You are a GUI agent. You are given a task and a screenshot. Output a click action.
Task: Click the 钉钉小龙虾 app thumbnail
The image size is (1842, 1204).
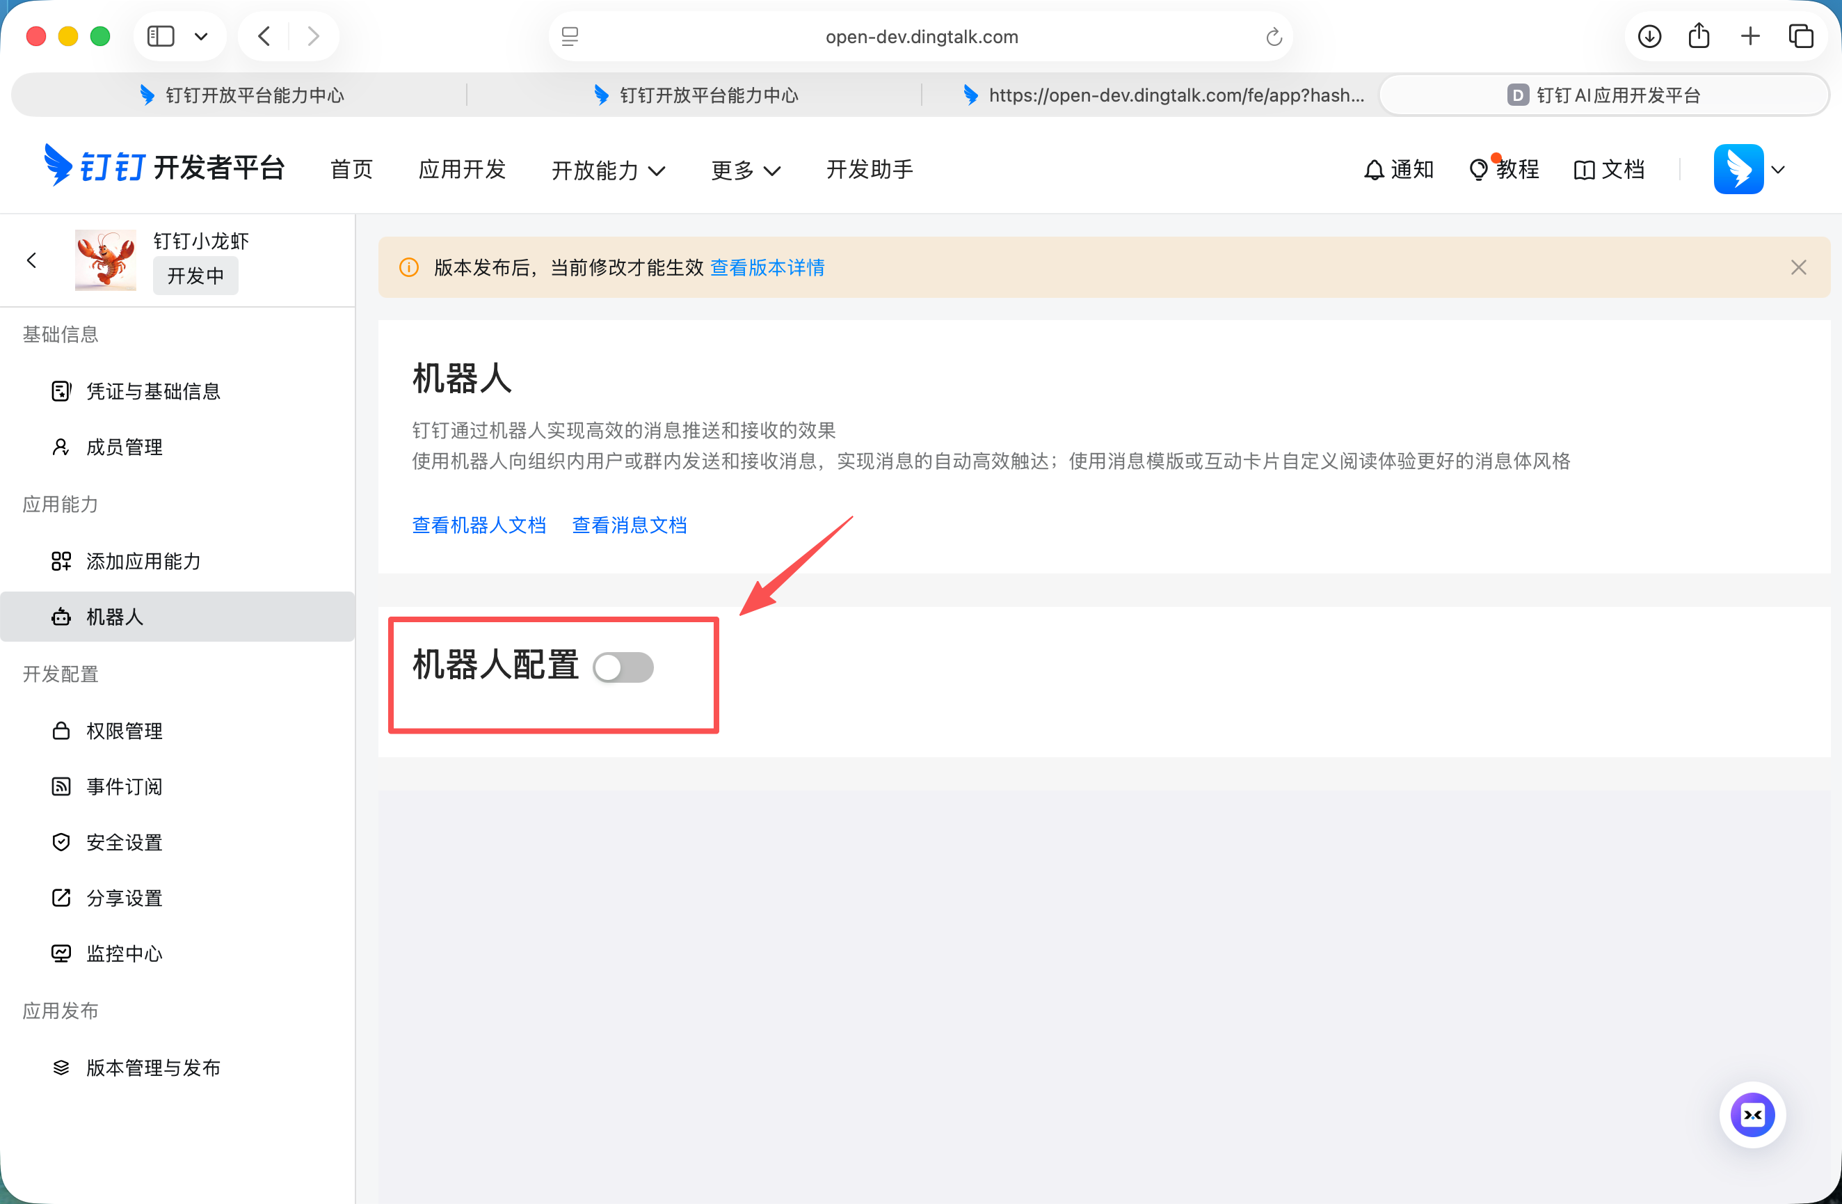click(x=104, y=260)
